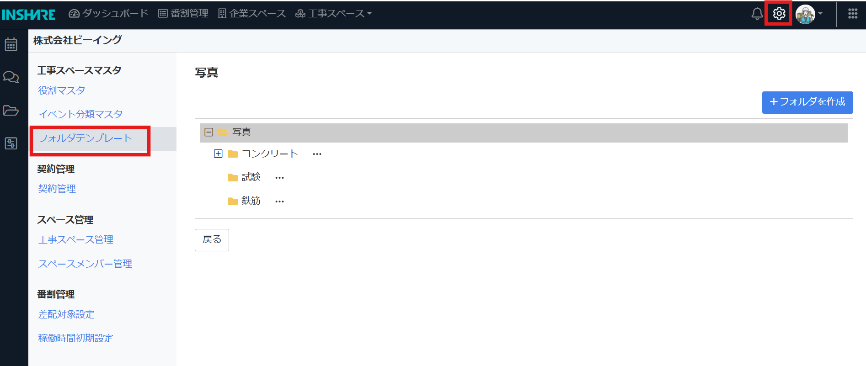Open 番割管理 from top navigation

tap(183, 14)
